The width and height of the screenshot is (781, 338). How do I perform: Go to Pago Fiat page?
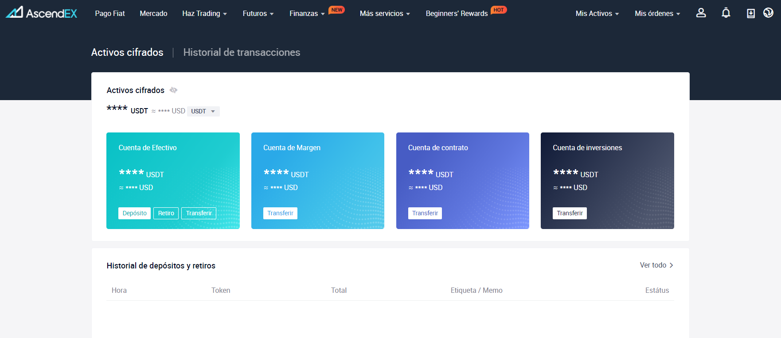coord(110,14)
